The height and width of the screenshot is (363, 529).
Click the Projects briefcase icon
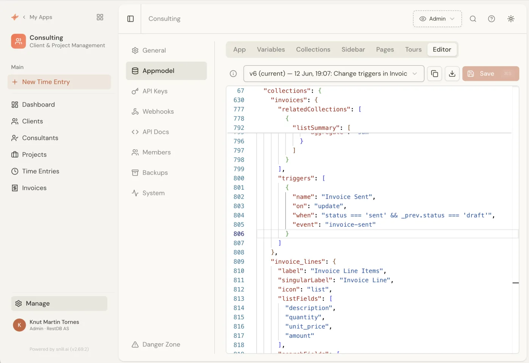pyautogui.click(x=15, y=154)
